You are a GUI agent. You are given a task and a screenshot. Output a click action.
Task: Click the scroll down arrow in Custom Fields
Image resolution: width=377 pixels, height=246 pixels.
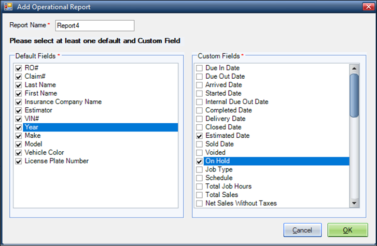point(354,203)
